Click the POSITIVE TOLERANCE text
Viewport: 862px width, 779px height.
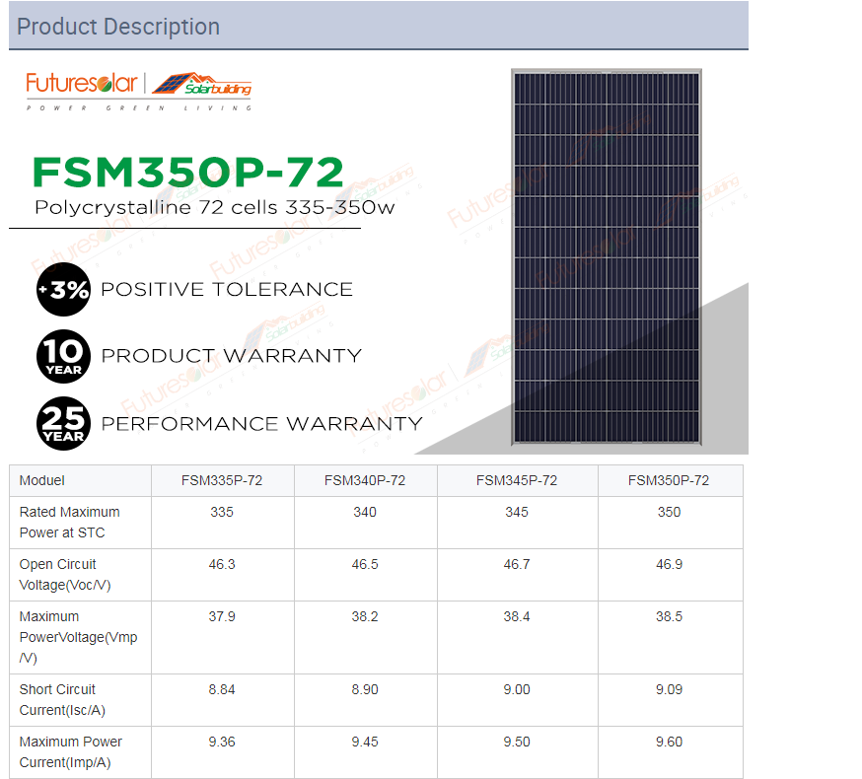(227, 290)
